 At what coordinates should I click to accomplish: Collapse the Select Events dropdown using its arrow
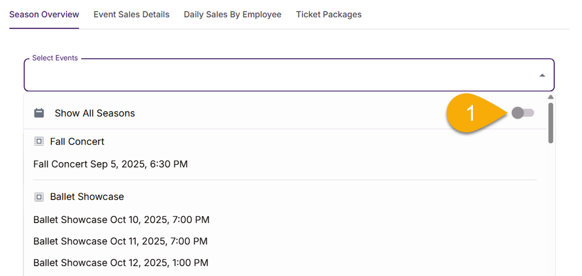click(x=542, y=76)
